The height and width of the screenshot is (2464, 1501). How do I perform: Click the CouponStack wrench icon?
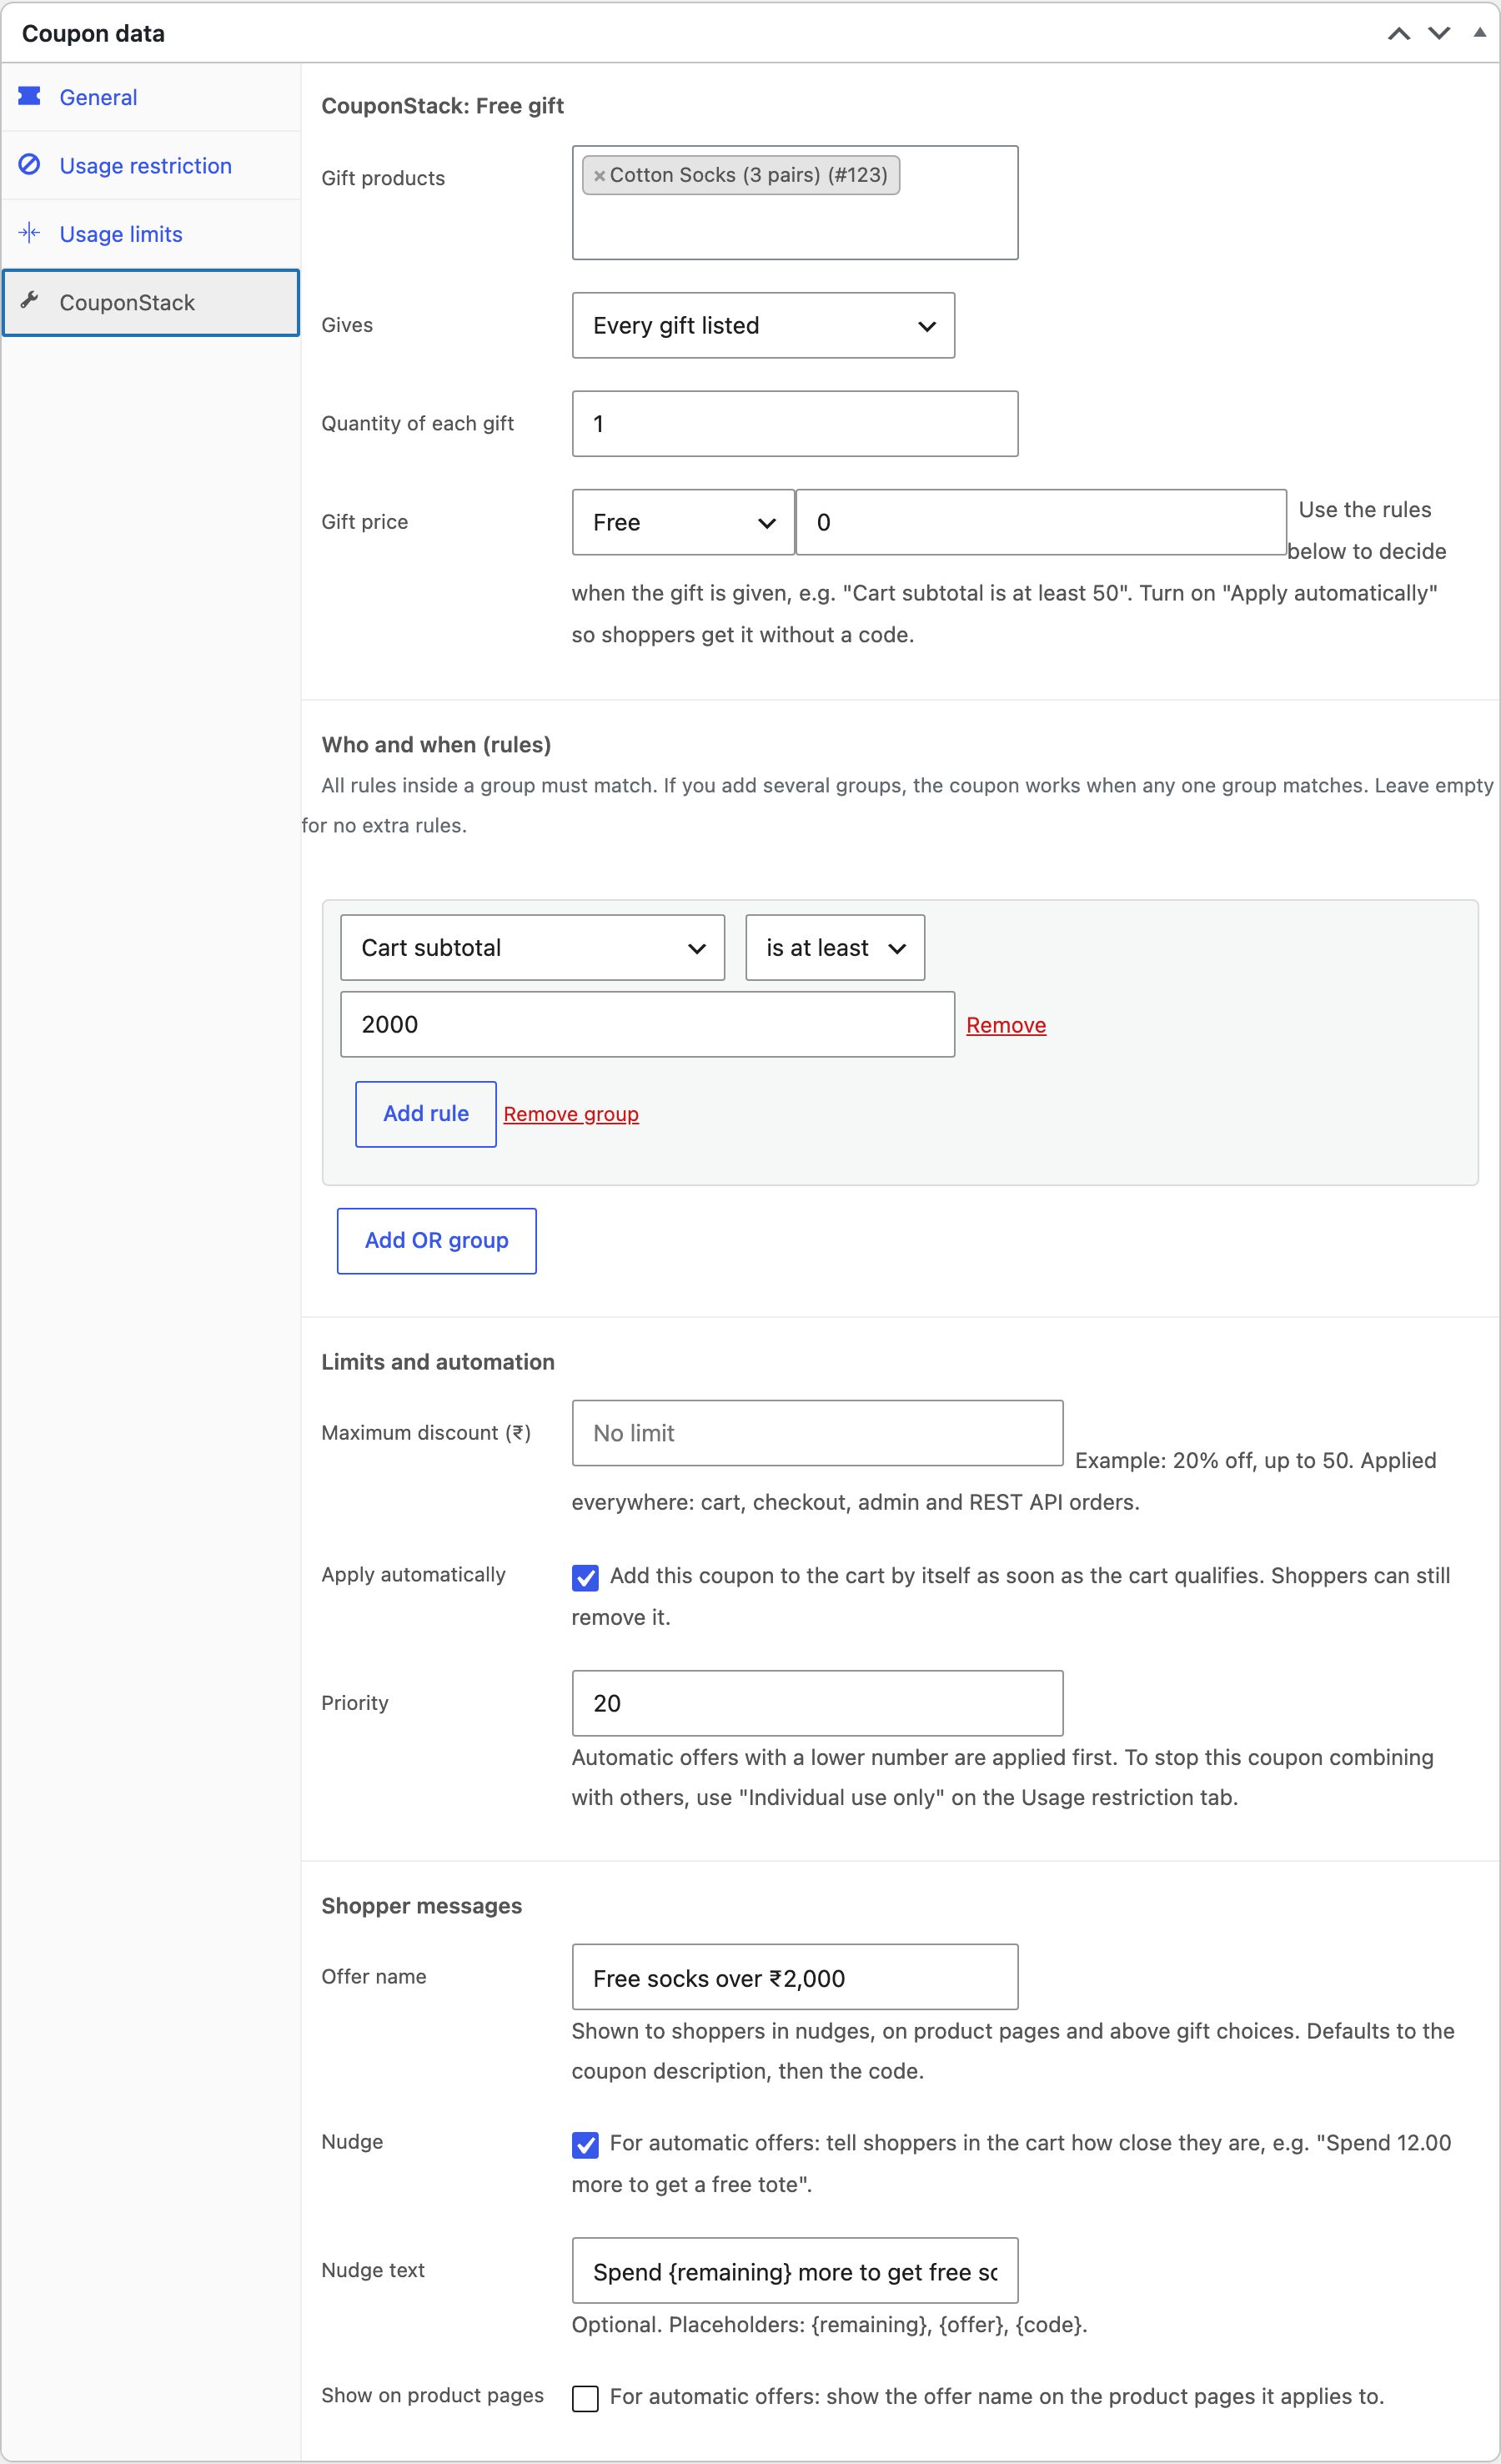pyautogui.click(x=30, y=301)
